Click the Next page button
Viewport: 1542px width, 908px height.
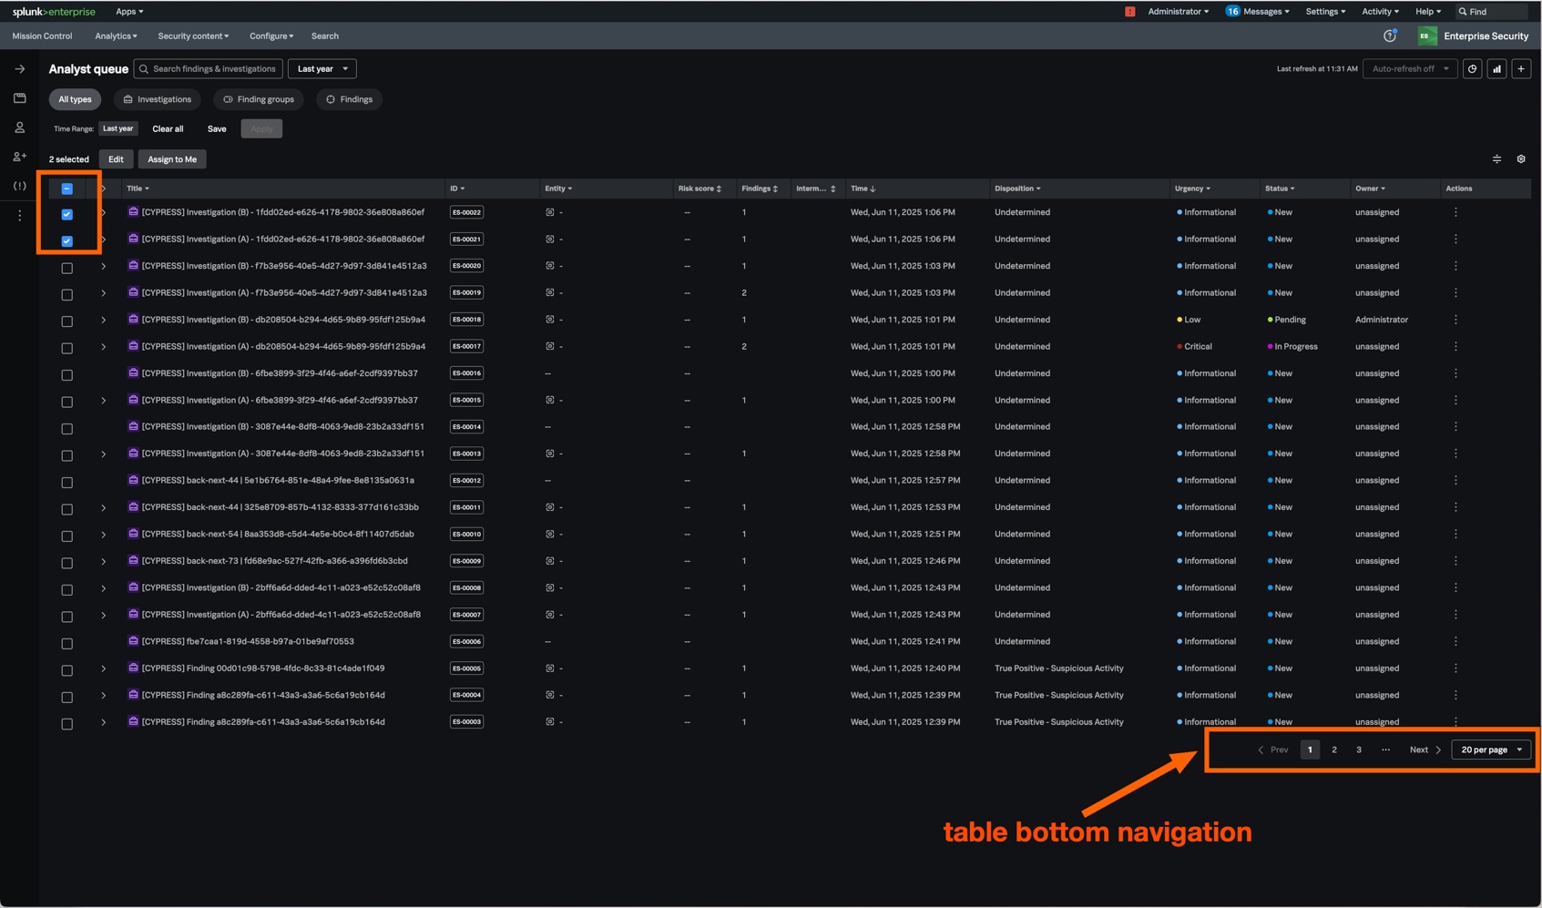[x=1425, y=750]
